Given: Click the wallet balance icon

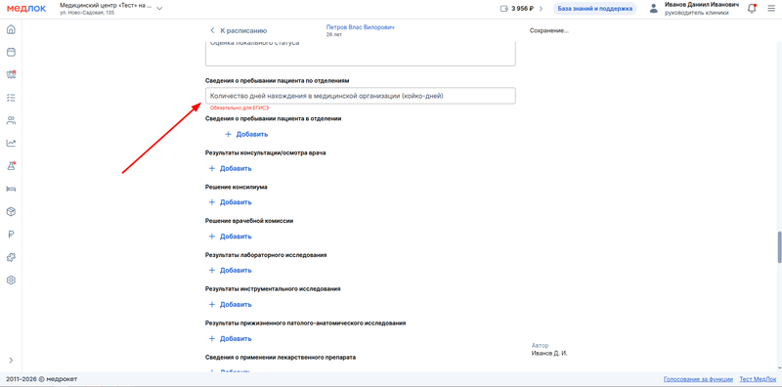Looking at the screenshot, I should (503, 9).
